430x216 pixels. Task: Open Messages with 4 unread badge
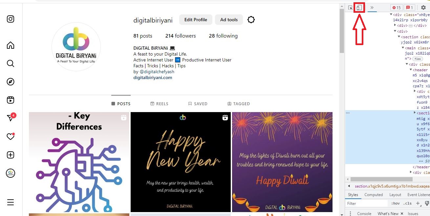11,118
